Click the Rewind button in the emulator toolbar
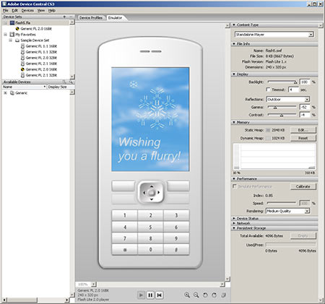The image size is (325, 304). (x=159, y=295)
